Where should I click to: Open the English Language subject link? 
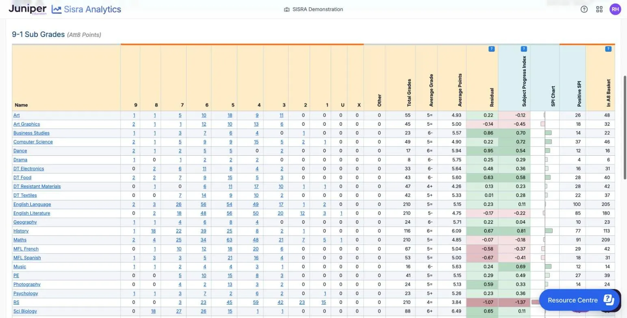point(32,204)
